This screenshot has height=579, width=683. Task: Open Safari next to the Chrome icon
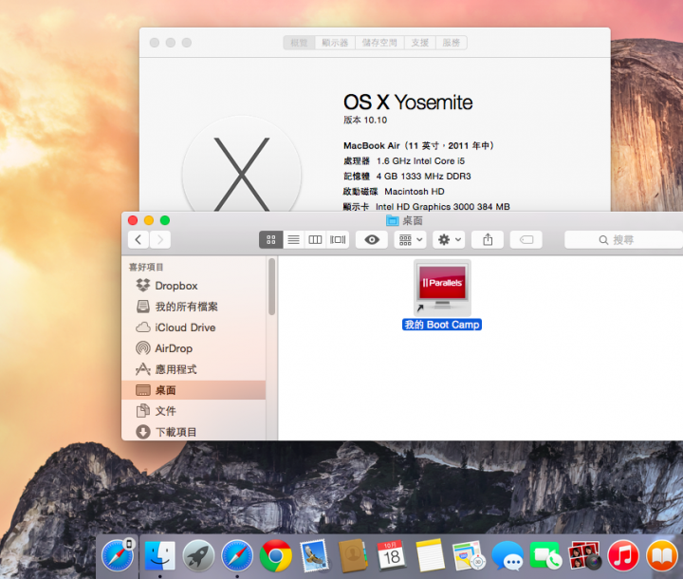click(x=237, y=555)
